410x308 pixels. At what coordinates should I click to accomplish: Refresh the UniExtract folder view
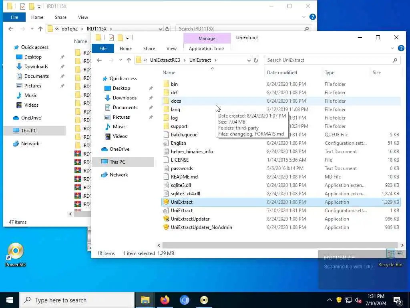click(x=256, y=60)
